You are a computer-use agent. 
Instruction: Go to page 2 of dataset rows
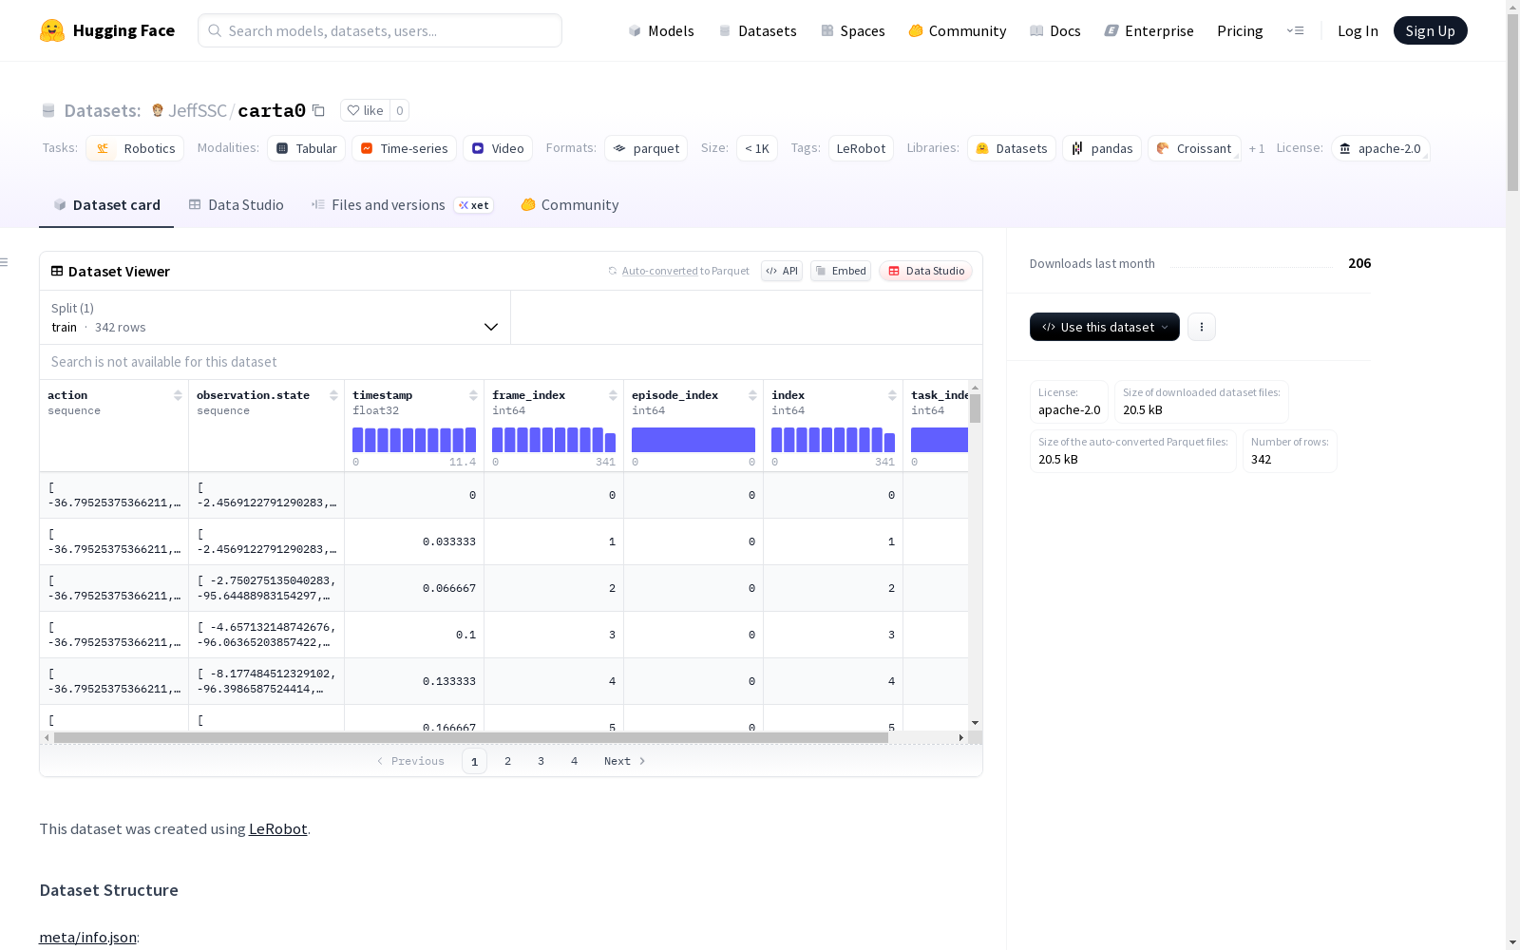508,761
